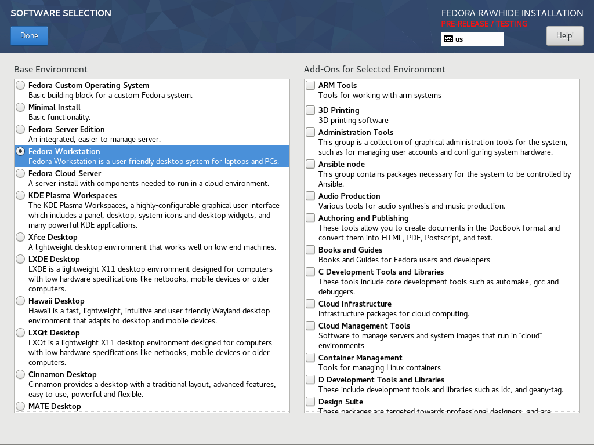This screenshot has height=445, width=594.
Task: Click 'Basic building block for a custom Fedora system.'
Action: (110, 96)
